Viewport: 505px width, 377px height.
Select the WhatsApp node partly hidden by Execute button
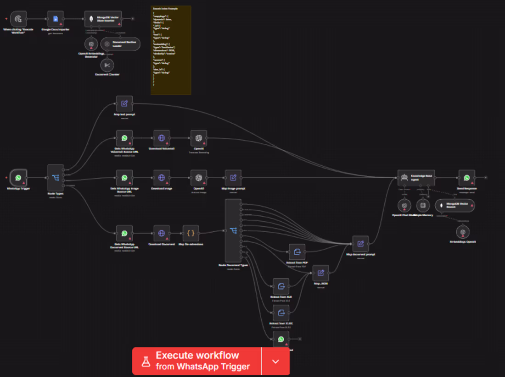click(x=281, y=339)
